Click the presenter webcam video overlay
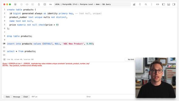This screenshot has width=179, height=101. 156,78
